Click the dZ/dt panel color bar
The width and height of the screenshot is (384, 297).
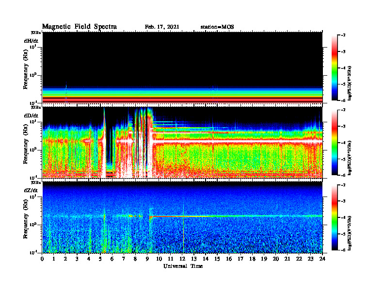[335, 217]
